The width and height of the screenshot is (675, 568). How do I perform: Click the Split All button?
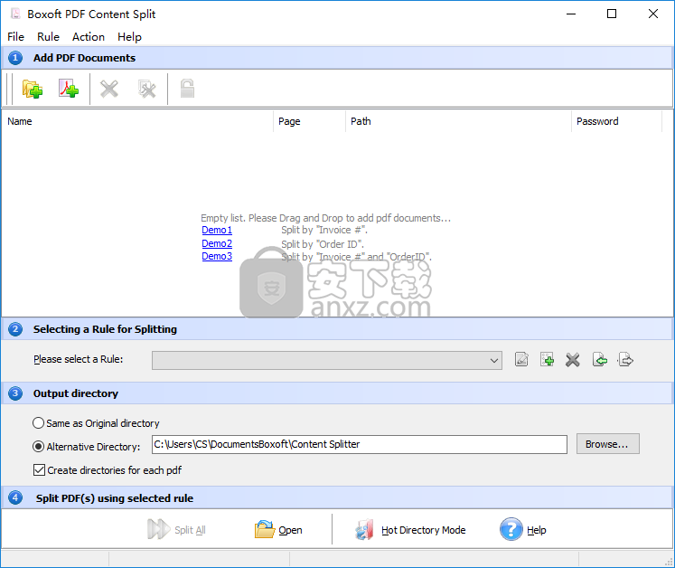(x=177, y=530)
